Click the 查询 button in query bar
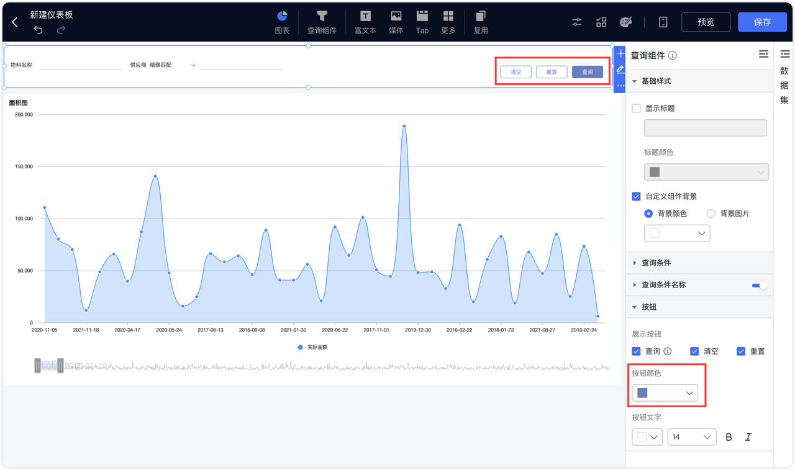Screen dimensions: 795x470 pos(588,72)
